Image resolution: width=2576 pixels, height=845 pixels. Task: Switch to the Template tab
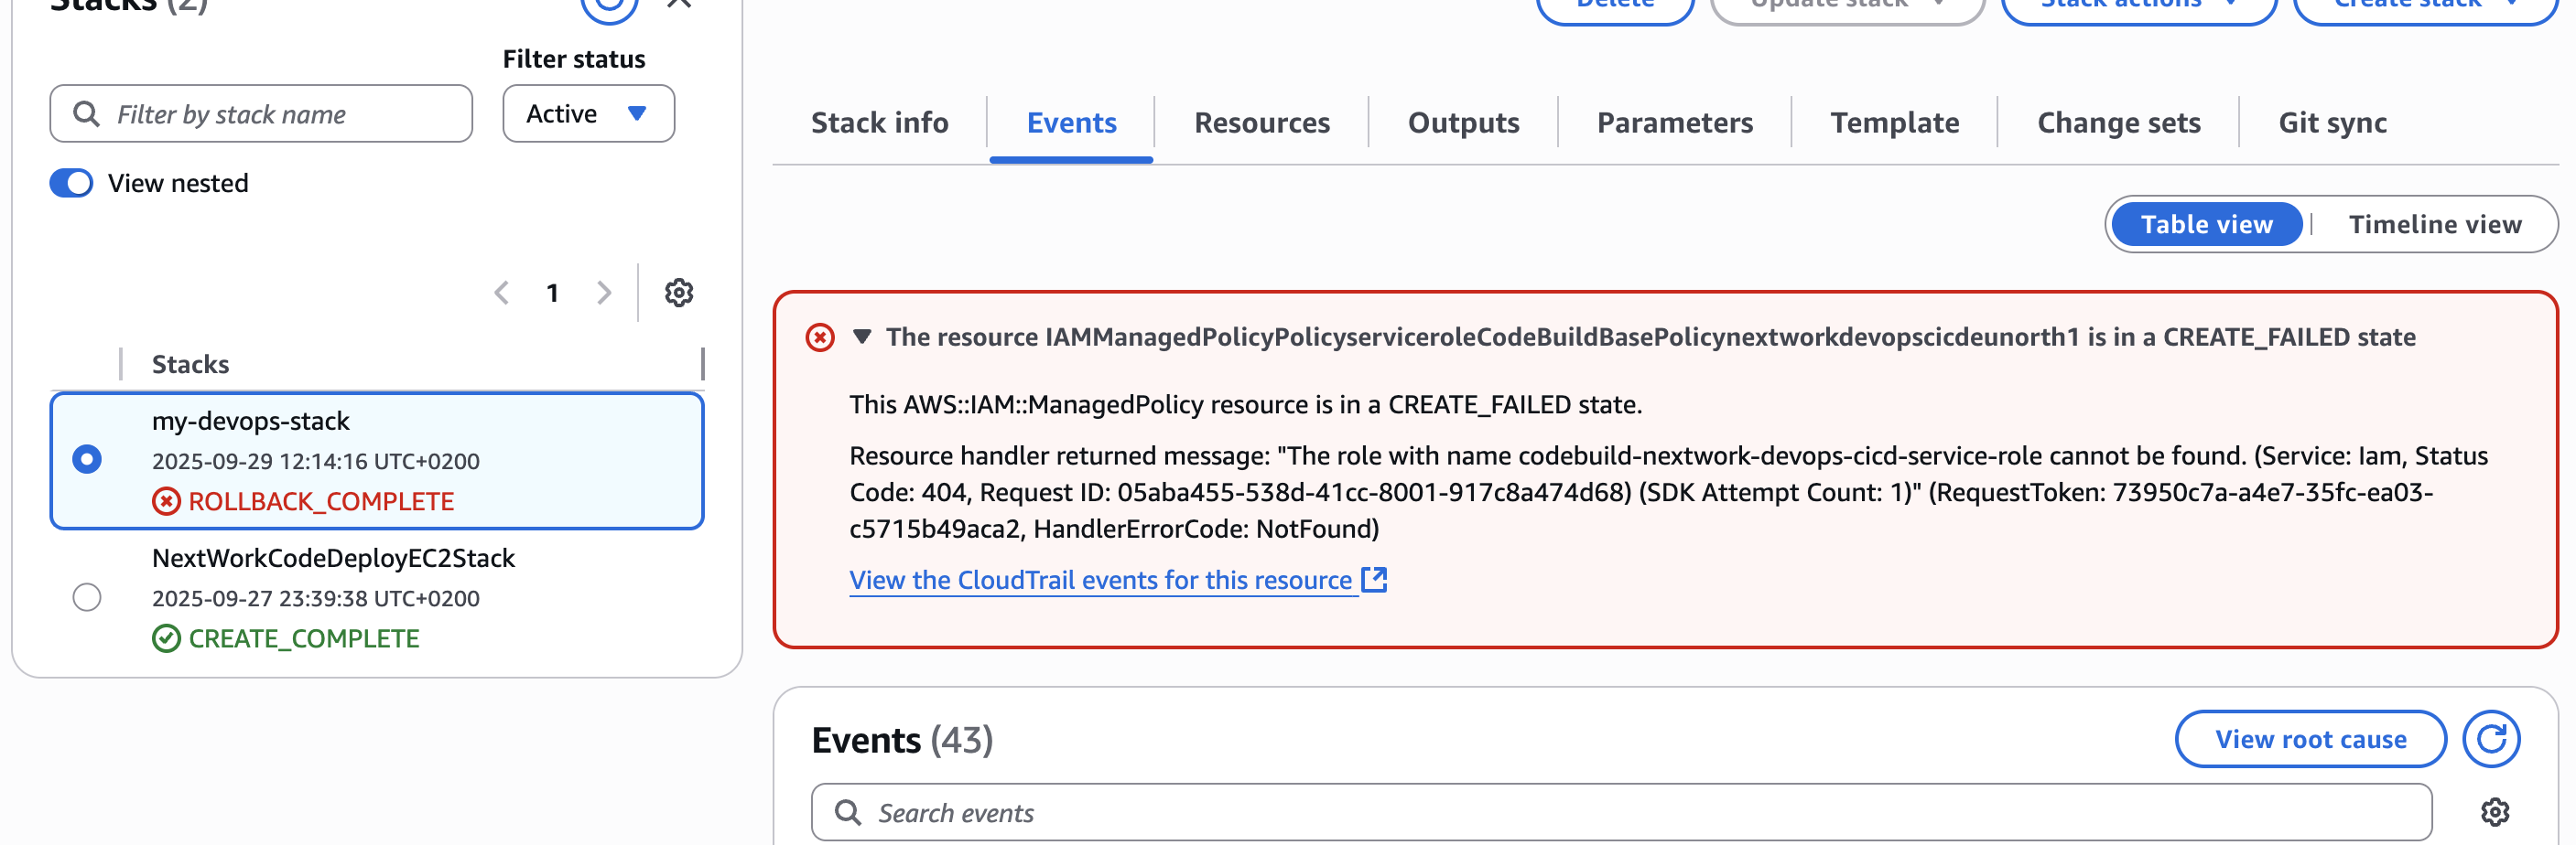click(1894, 123)
